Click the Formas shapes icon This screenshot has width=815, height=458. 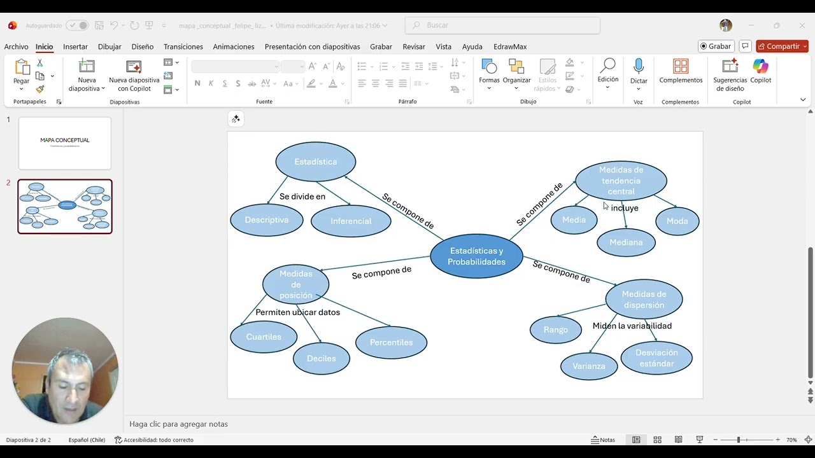489,66
